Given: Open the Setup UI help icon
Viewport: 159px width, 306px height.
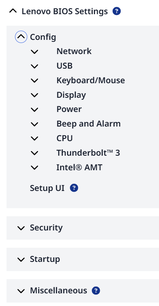Looking at the screenshot, I should 74,188.
